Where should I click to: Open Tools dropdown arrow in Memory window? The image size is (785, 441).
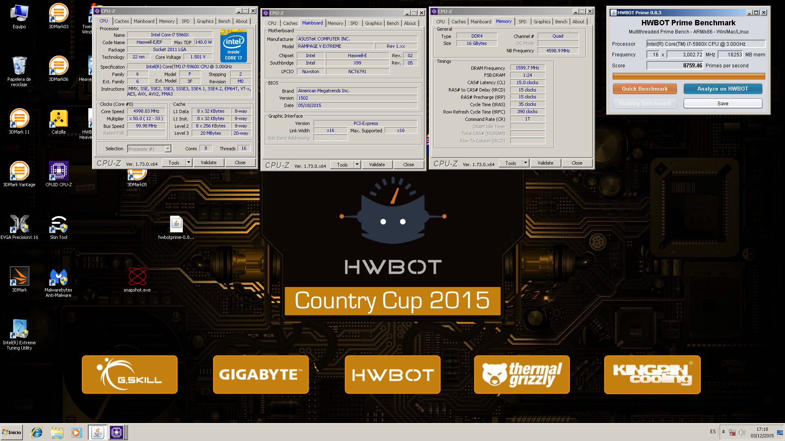coord(526,163)
